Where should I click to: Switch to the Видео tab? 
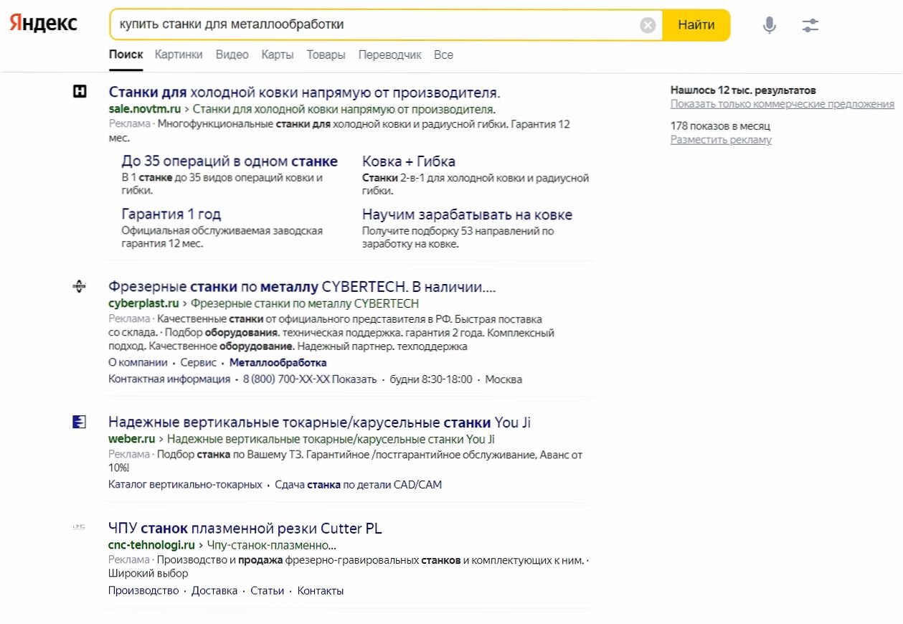pyautogui.click(x=232, y=55)
